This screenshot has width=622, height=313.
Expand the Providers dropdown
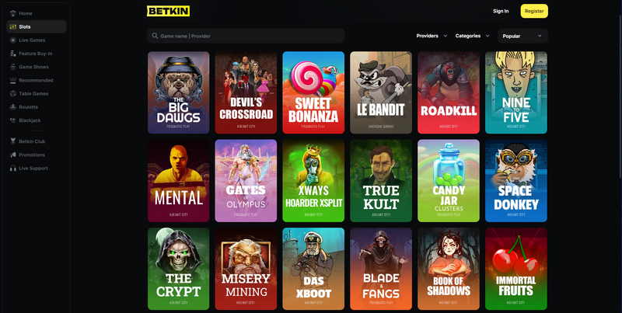[x=432, y=36]
